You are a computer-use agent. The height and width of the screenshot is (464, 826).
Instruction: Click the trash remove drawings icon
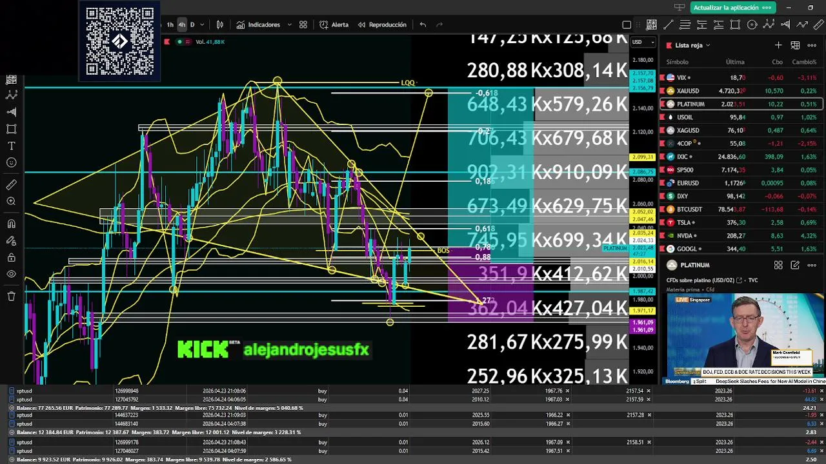(x=11, y=296)
